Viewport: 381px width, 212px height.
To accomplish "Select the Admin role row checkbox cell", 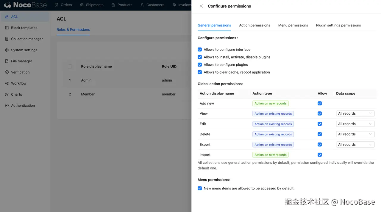I will pos(70,80).
